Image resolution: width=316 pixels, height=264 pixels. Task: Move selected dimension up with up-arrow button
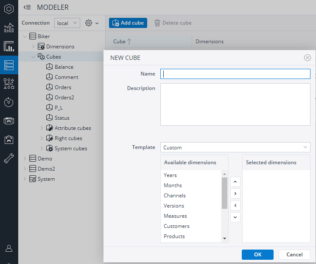pyautogui.click(x=236, y=182)
